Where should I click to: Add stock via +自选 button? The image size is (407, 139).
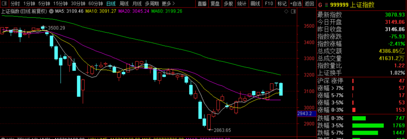coord(296,4)
